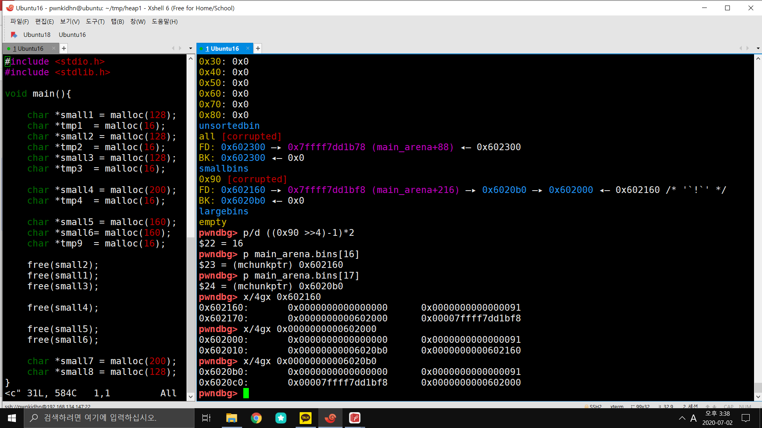
Task: Open left pane tab list dropdown
Action: click(x=190, y=48)
